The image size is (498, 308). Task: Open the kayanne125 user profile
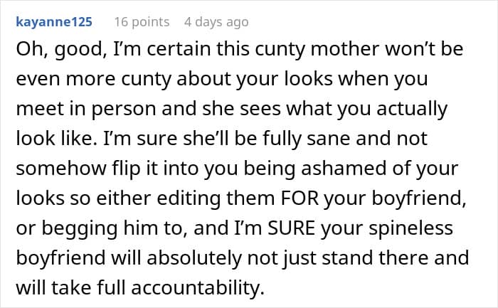[x=54, y=22]
